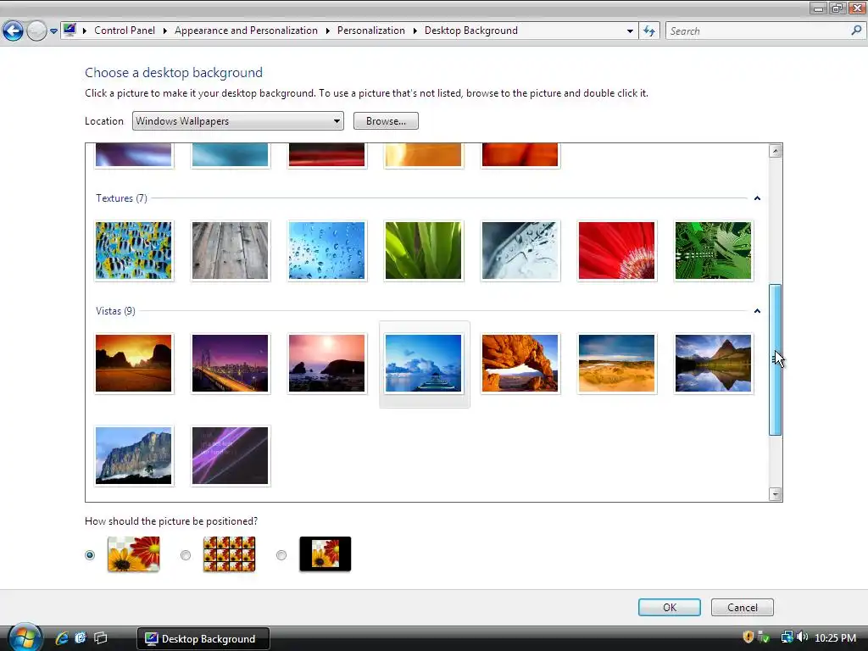
Task: Choose the center position radio button
Action: click(281, 554)
